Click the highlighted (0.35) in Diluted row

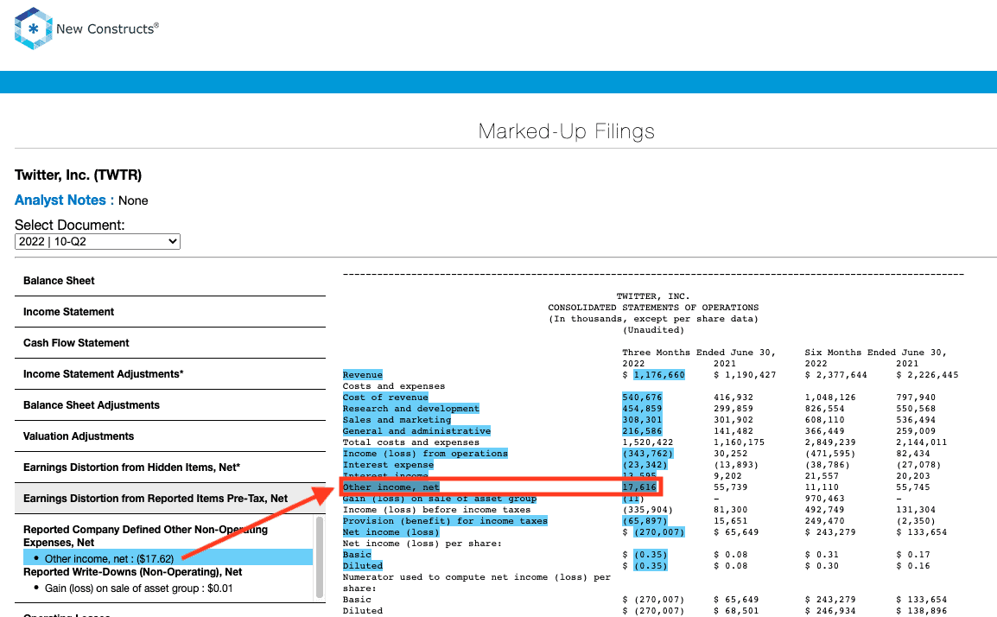[x=651, y=566]
